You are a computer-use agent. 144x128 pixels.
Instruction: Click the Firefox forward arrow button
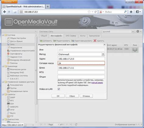pos(9,12)
